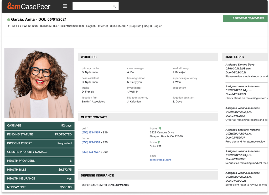Call the cell number (555) 123-4567
Screen dimensions: 269x195
coord(91,132)
